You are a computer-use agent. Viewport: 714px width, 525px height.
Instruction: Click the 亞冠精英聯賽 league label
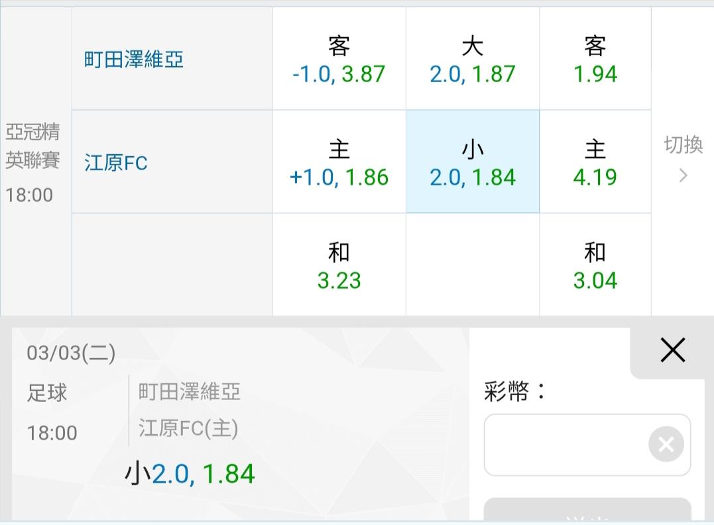[33, 146]
